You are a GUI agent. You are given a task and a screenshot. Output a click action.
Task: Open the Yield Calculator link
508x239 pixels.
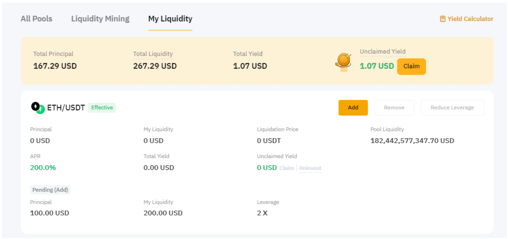tap(470, 19)
